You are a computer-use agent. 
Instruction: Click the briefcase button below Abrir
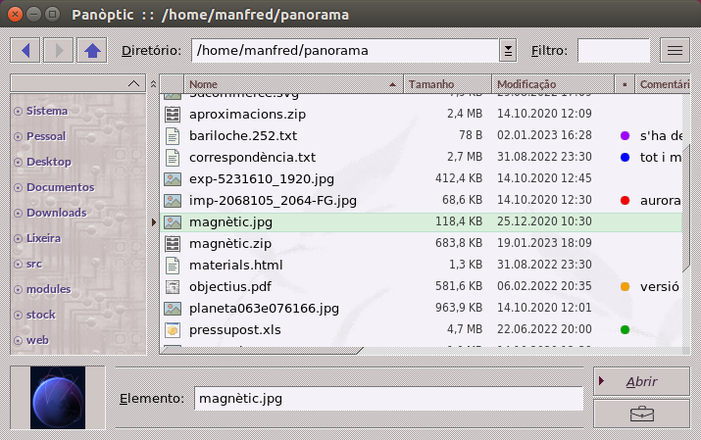click(x=641, y=415)
